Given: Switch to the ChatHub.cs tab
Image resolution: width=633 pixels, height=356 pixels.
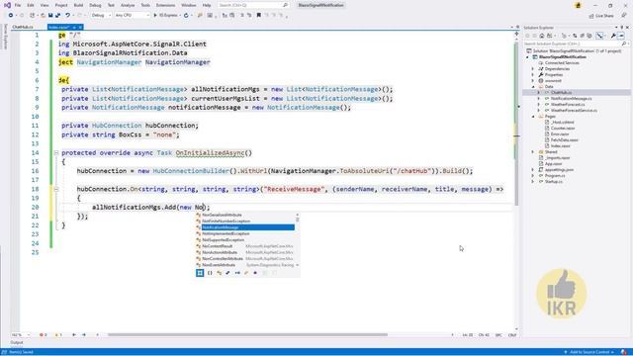Looking at the screenshot, I should [x=23, y=27].
